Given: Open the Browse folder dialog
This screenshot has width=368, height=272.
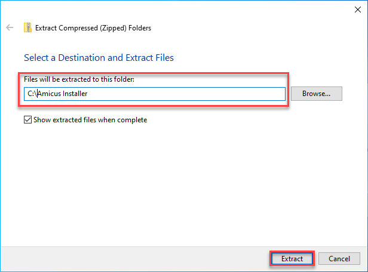Looking at the screenshot, I should click(317, 94).
